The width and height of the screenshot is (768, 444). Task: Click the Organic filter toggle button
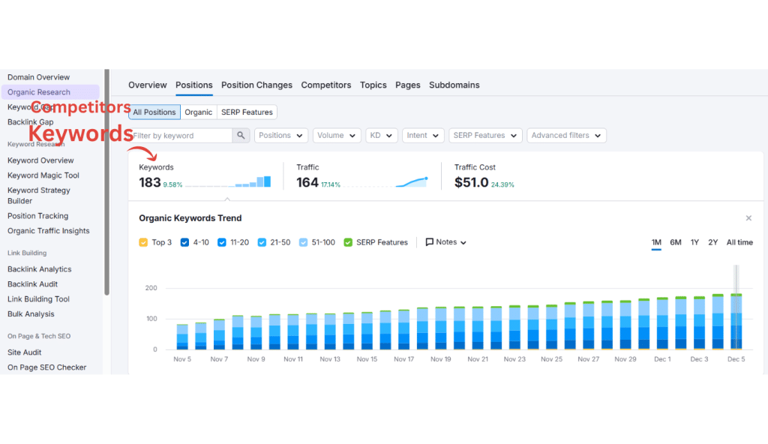pos(198,111)
